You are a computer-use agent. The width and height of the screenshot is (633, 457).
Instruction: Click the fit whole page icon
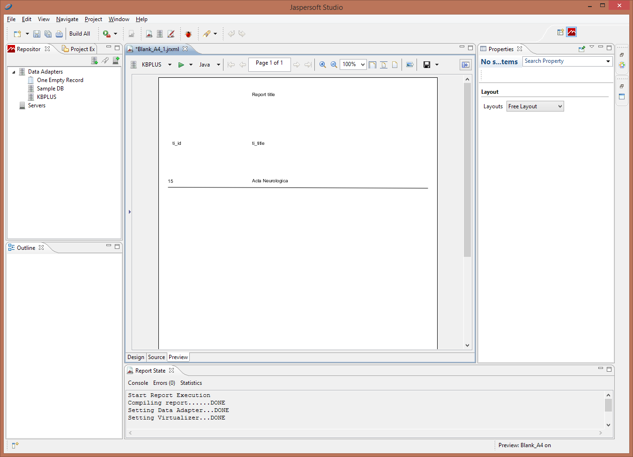[395, 65]
